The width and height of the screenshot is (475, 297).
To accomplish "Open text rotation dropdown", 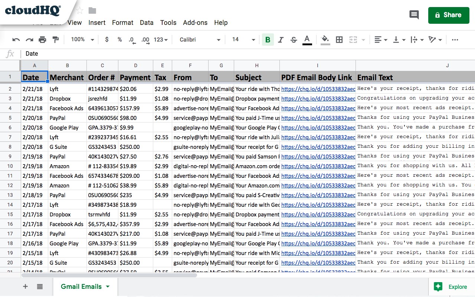I will 435,40.
